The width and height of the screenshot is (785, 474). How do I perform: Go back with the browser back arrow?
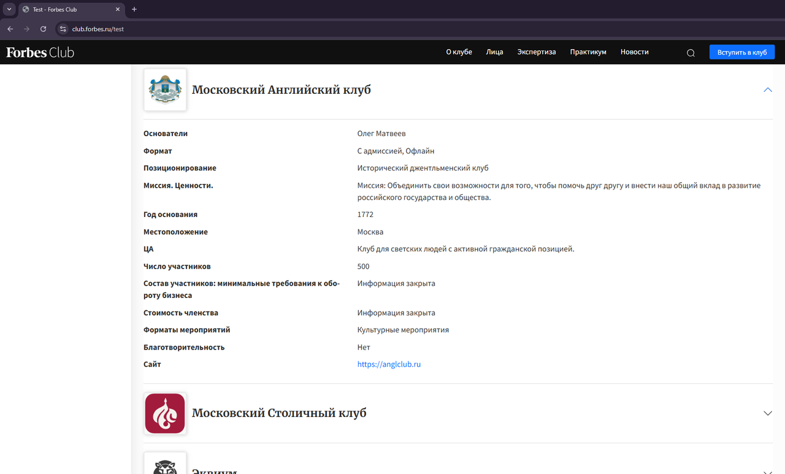[10, 29]
